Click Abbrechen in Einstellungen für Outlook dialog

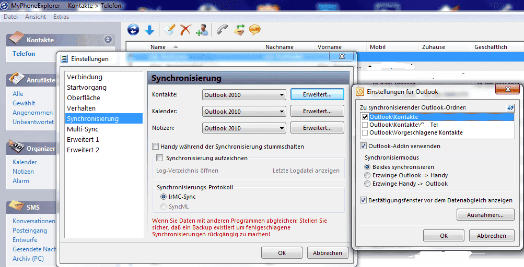[492, 236]
